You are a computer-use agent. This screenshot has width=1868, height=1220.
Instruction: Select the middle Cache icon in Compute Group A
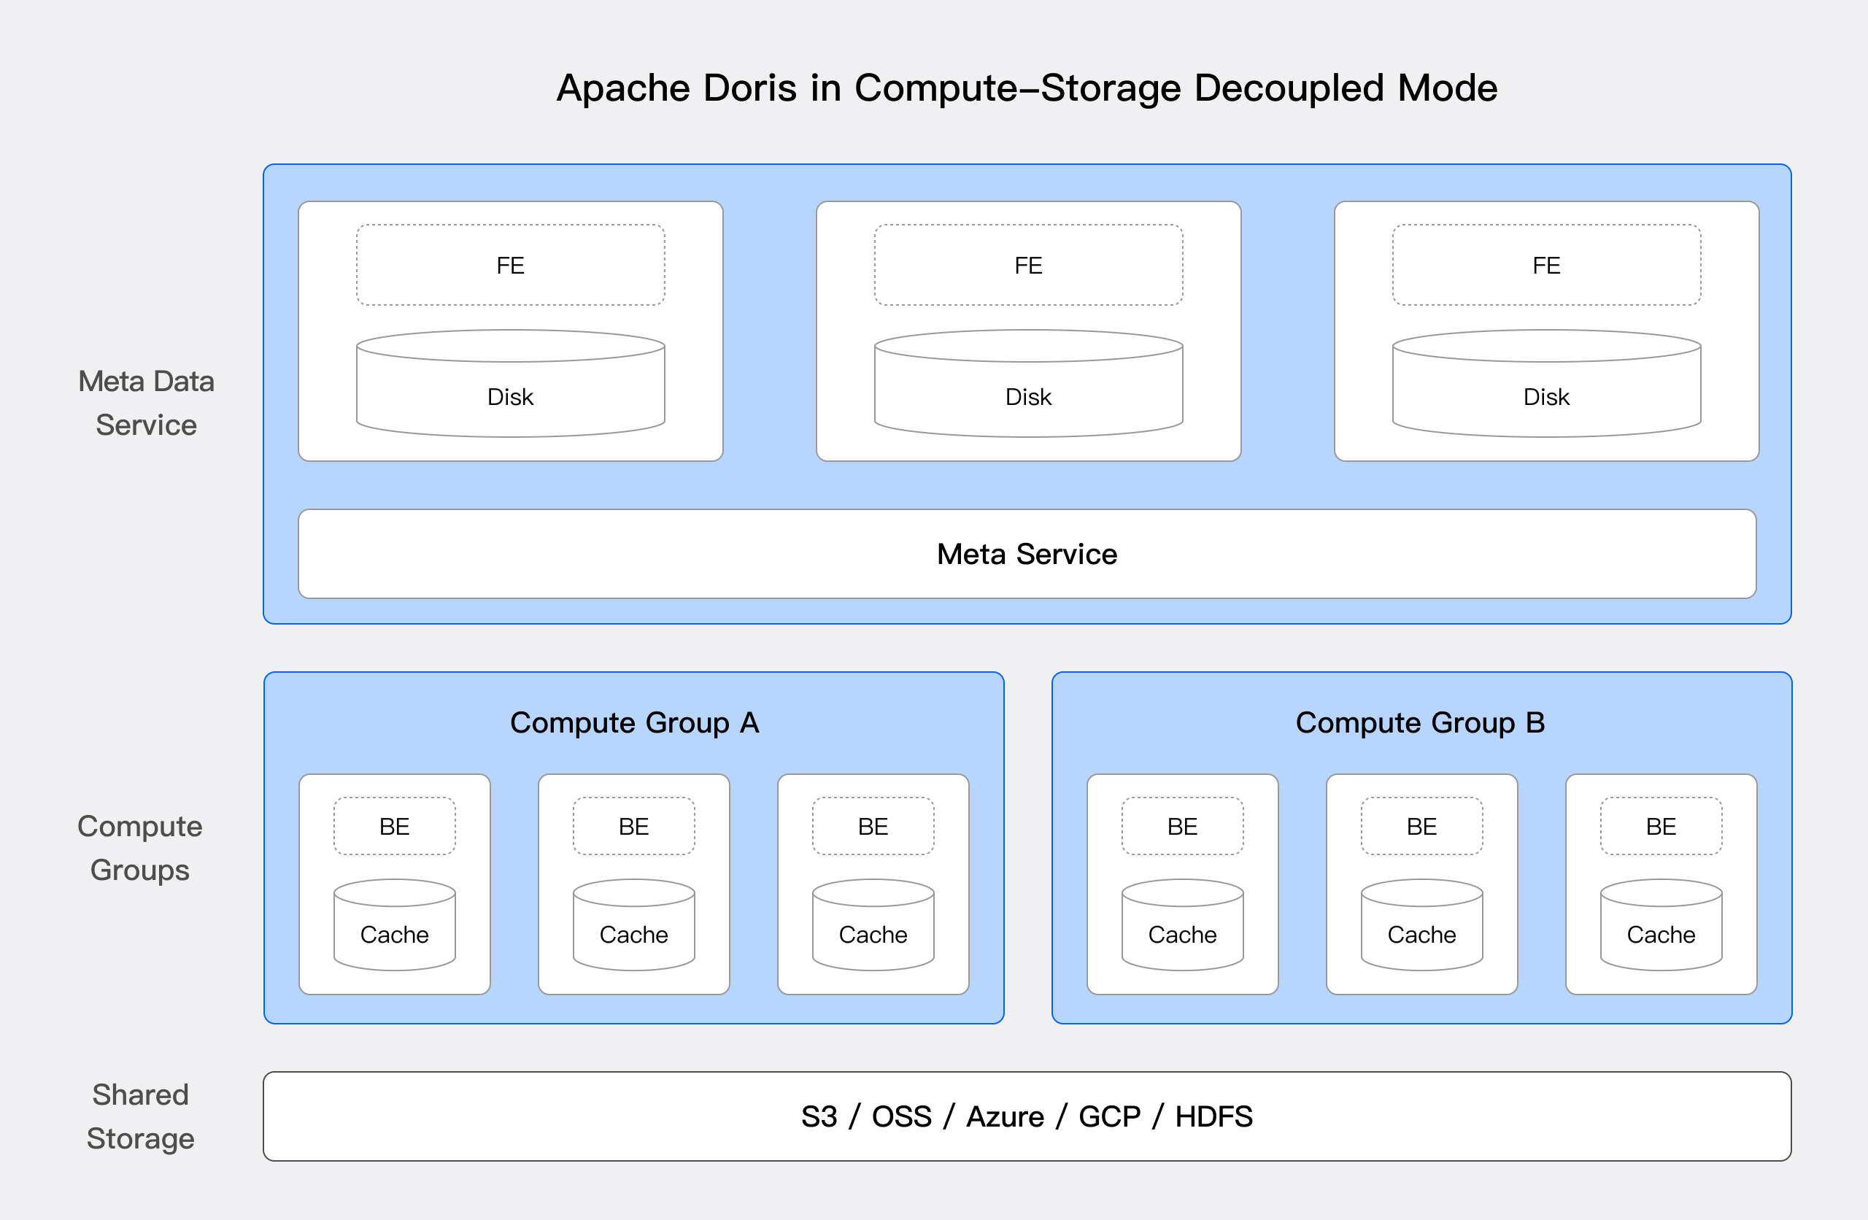point(633,927)
